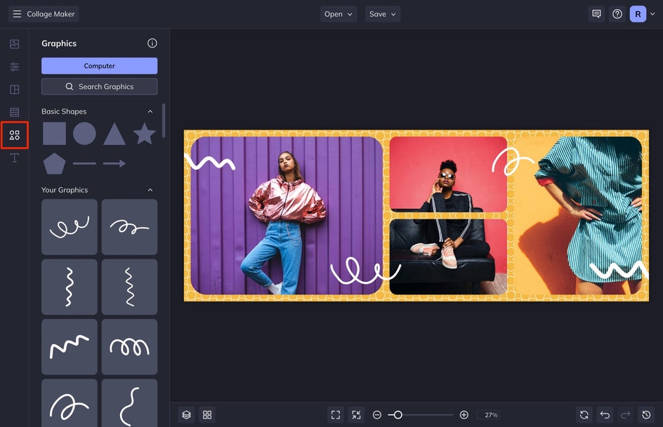Select the Edit adjustments sliders icon
The width and height of the screenshot is (663, 427).
[x=14, y=67]
